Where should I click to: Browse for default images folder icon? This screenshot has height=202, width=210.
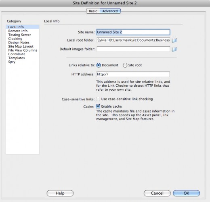174,49
